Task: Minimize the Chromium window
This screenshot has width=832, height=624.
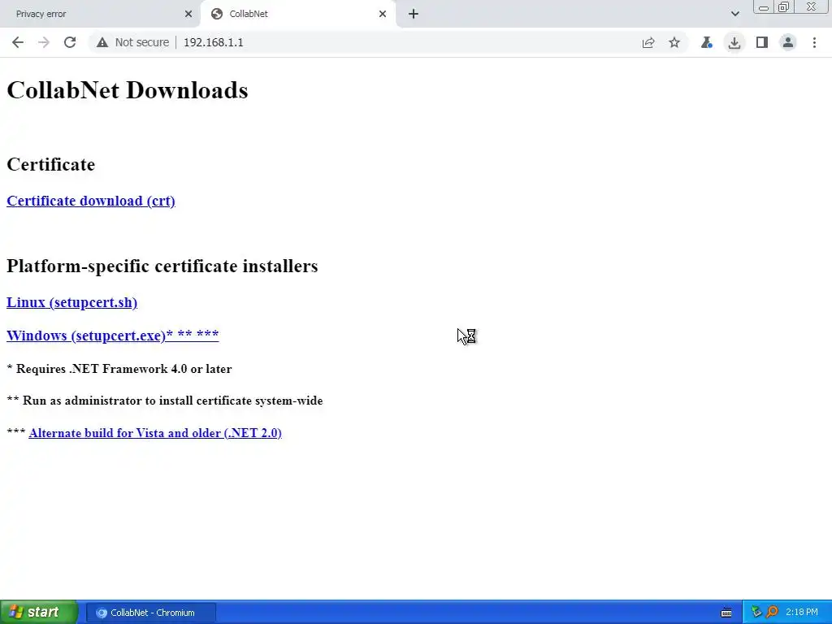Action: pyautogui.click(x=764, y=7)
